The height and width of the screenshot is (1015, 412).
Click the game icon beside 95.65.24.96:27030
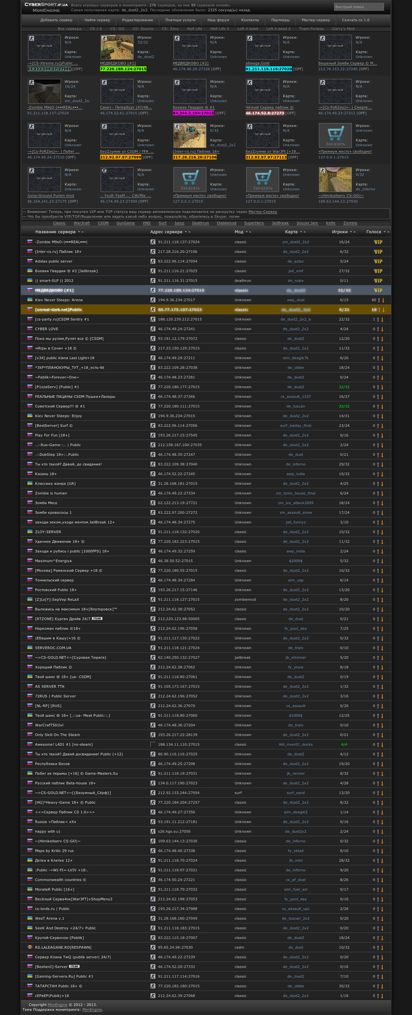coord(153,947)
